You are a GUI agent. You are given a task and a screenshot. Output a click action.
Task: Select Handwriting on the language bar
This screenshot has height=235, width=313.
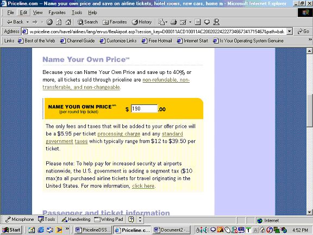[x=76, y=219]
